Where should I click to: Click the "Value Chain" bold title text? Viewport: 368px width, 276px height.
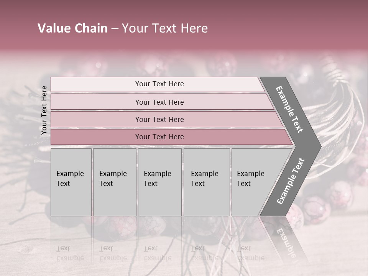click(x=72, y=28)
